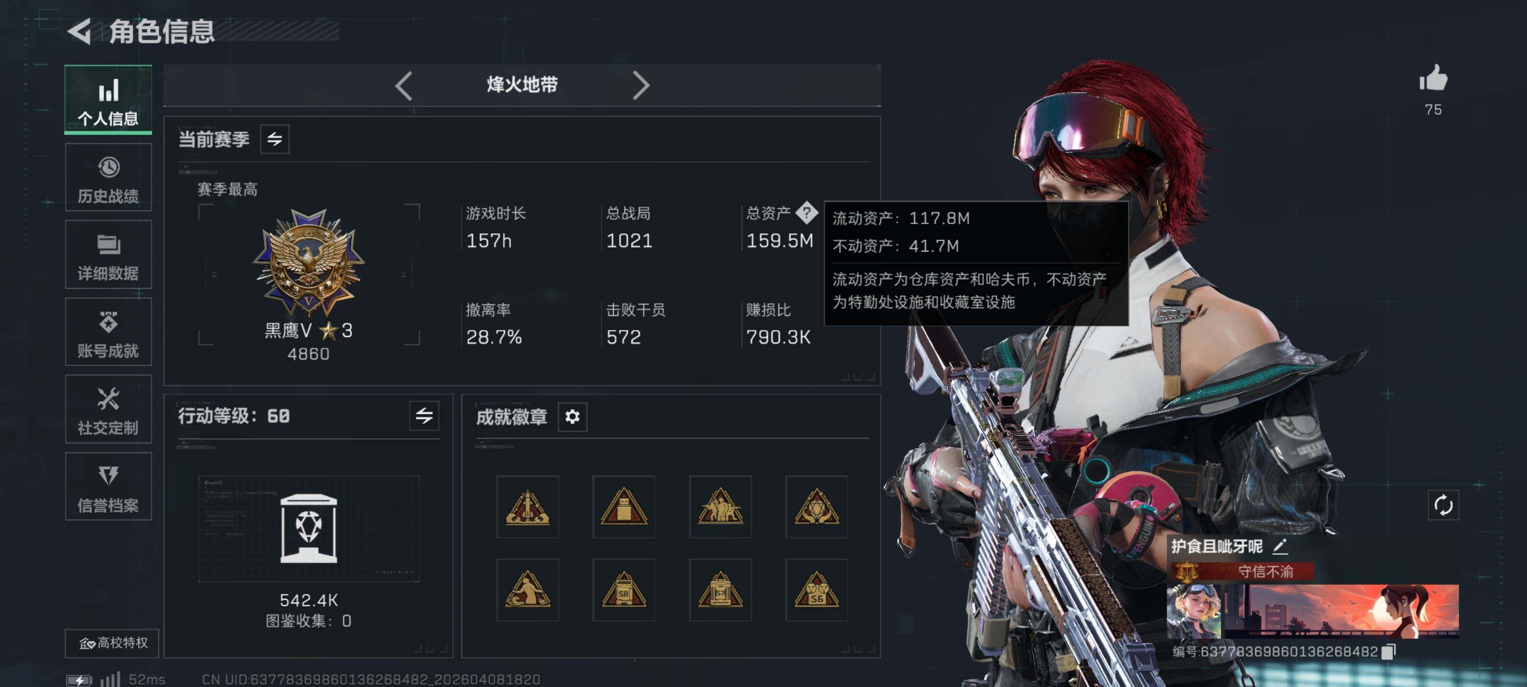Toggle the 当前赛季 switch button

tap(274, 139)
